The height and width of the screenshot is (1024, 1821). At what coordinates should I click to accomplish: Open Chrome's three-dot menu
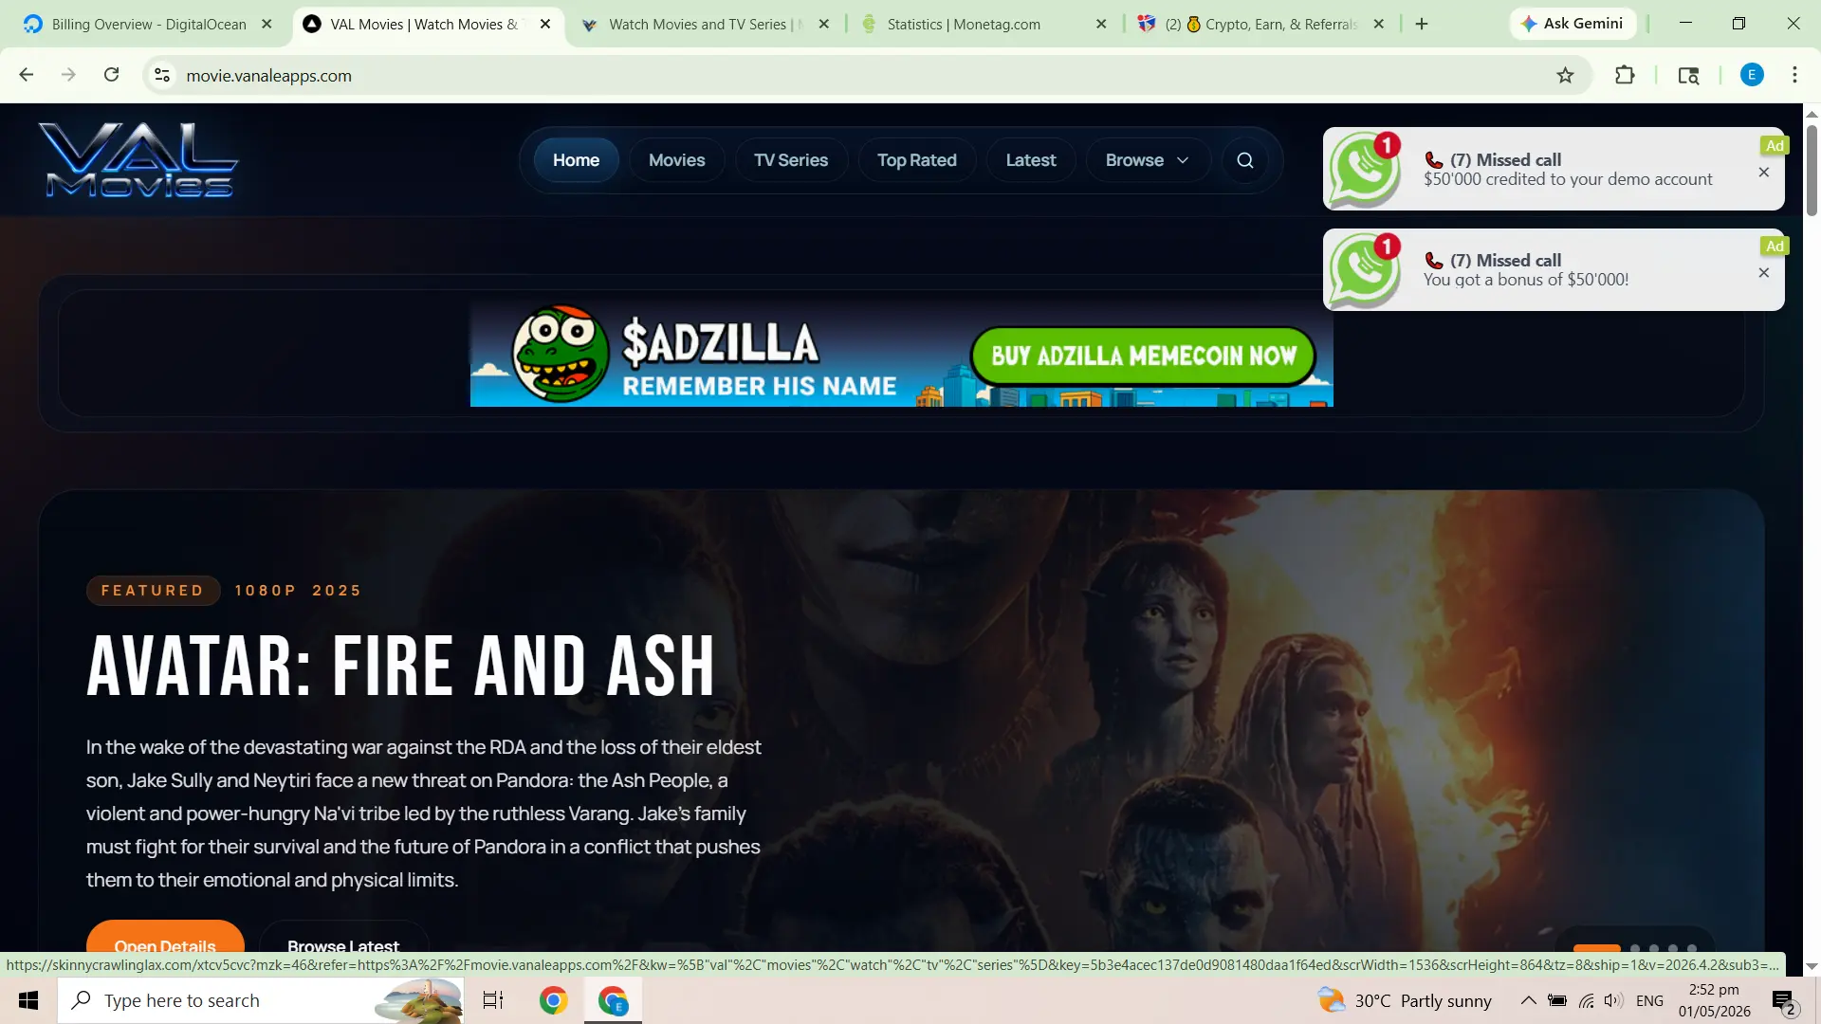point(1794,75)
